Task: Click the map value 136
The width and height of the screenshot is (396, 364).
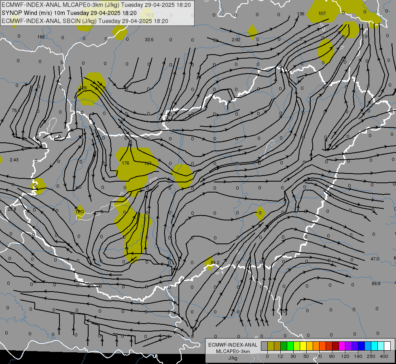Action: (301, 14)
